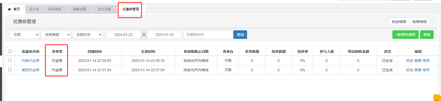This screenshot has width=441, height=101.
Task: Click into the 优惠券名称 search field
Action: point(208,35)
